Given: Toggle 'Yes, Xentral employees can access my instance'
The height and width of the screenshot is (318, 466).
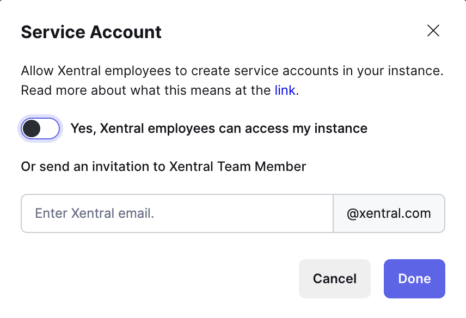Looking at the screenshot, I should coord(40,129).
